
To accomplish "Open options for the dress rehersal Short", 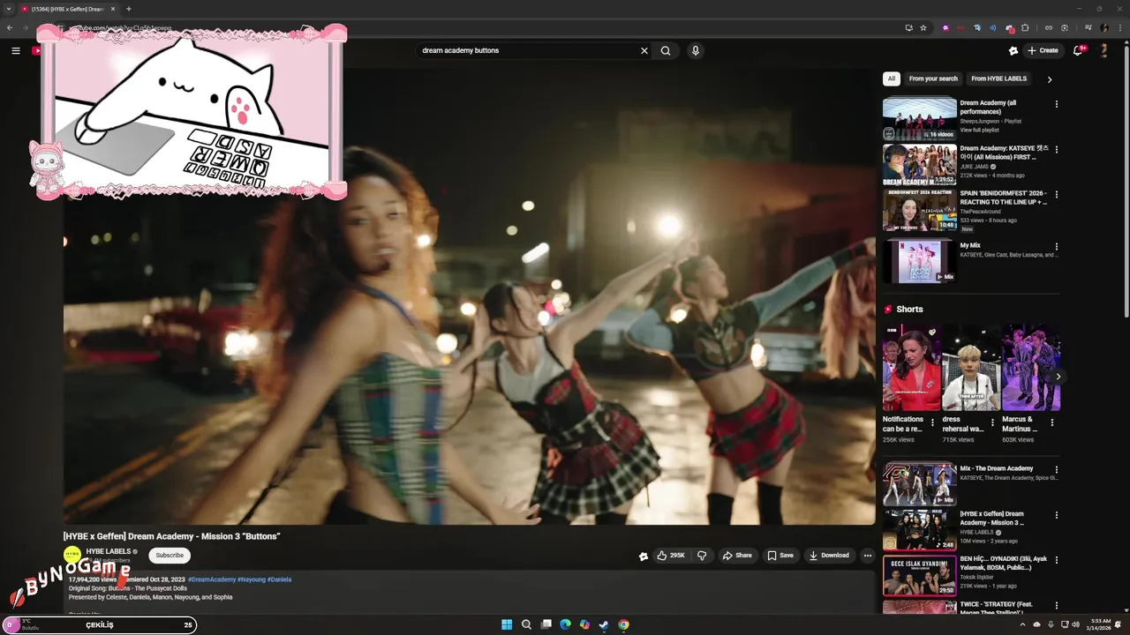I will click(x=992, y=423).
